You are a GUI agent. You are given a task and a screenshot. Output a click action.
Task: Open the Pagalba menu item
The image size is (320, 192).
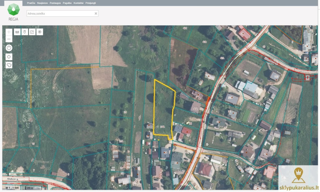coord(67,3)
